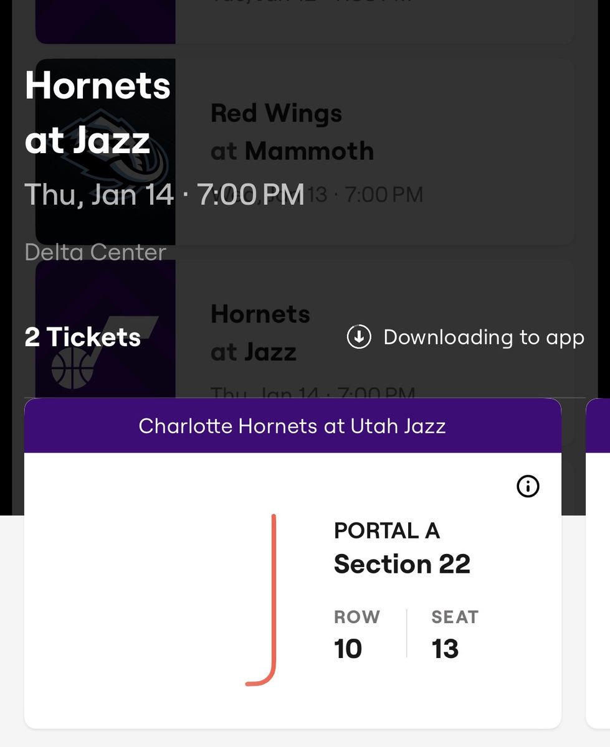The image size is (610, 747).
Task: Tap the Thu, Jan 14 date line
Action: pyautogui.click(x=164, y=194)
